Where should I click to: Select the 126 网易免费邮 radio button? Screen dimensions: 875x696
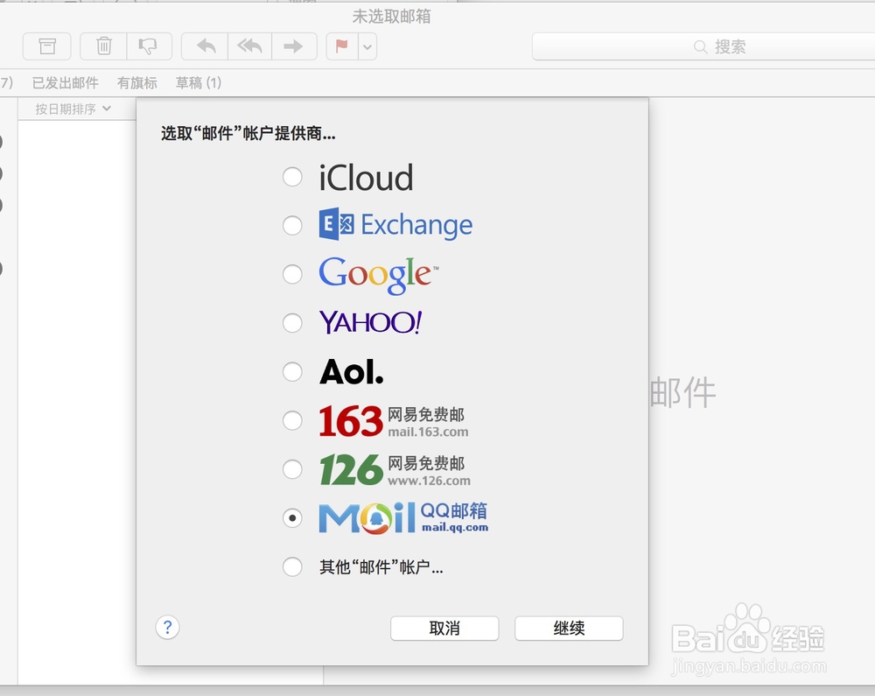pos(292,469)
